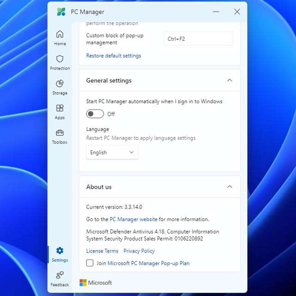Viewport: 296px width, 296px height.
Task: Click Restore default settings link
Action: point(113,56)
